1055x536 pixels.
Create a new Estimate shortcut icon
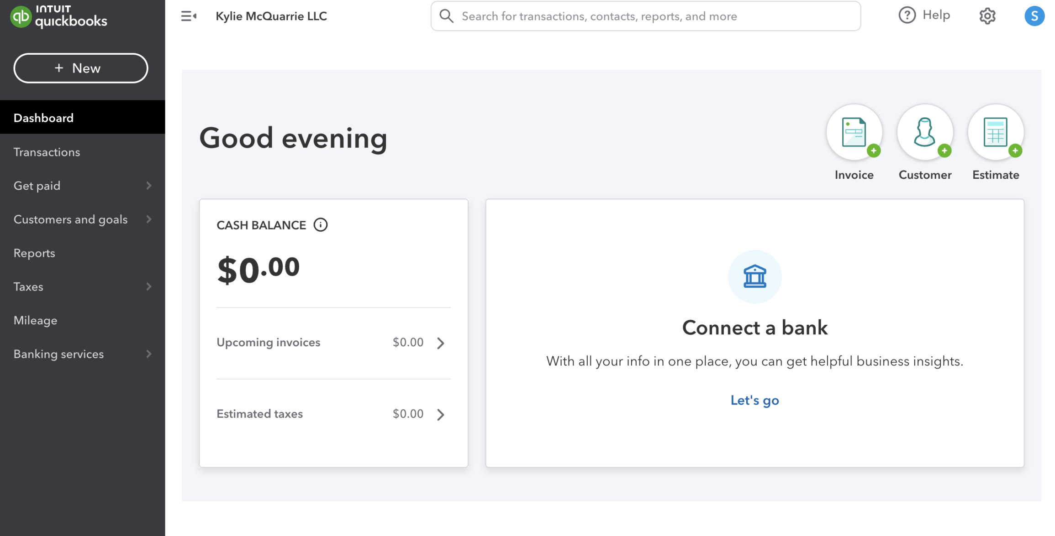click(996, 133)
